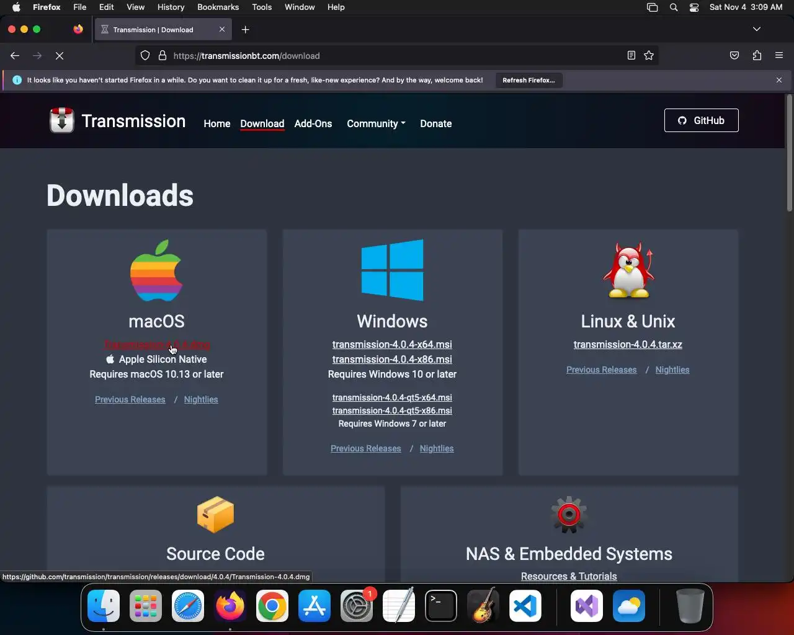
Task: Launch Google Chrome from the dock
Action: pos(272,606)
